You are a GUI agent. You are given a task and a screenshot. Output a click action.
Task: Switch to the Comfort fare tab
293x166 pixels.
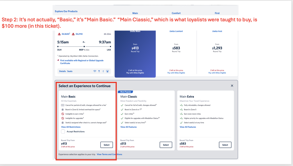(176, 13)
